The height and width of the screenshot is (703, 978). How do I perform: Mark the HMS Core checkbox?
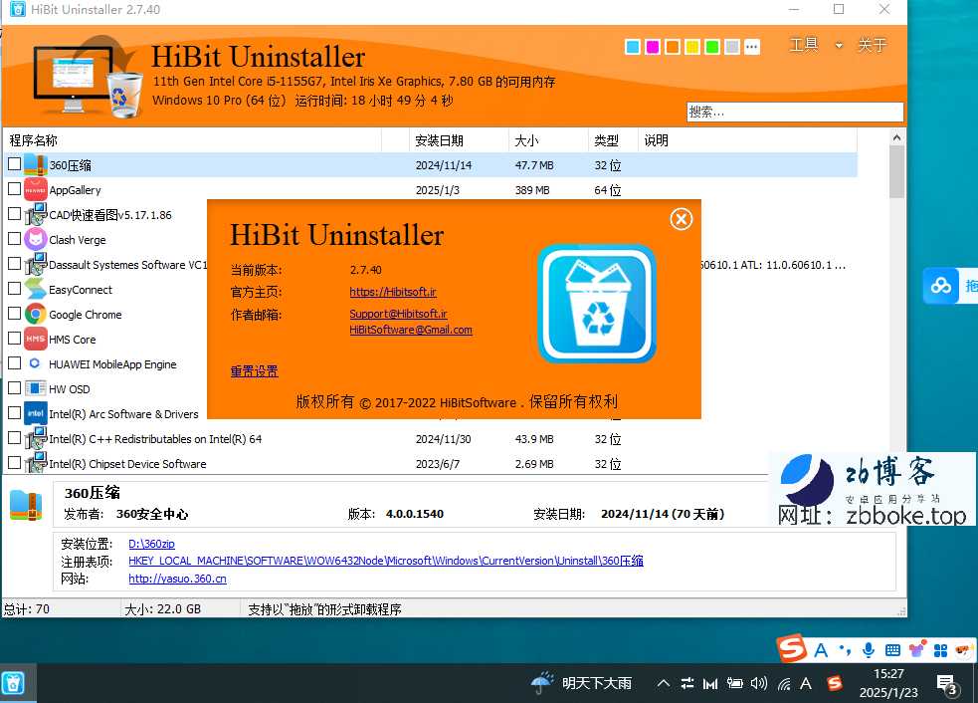tap(14, 339)
